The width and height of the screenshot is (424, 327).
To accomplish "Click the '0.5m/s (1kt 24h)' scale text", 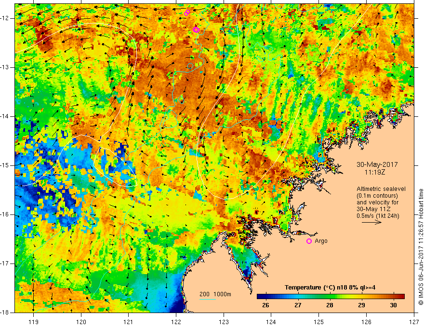I will pyautogui.click(x=378, y=216).
